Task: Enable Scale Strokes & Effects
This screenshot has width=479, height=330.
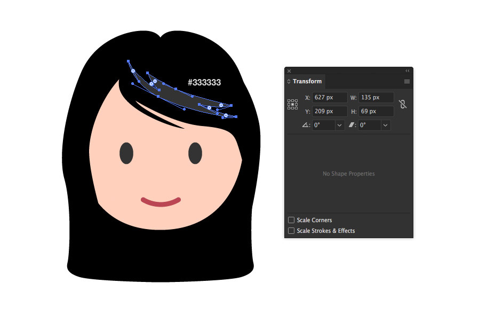Action: click(291, 231)
